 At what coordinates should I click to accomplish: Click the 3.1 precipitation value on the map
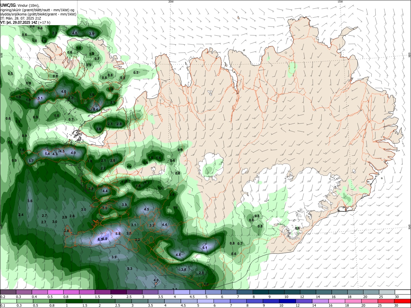click(134, 225)
